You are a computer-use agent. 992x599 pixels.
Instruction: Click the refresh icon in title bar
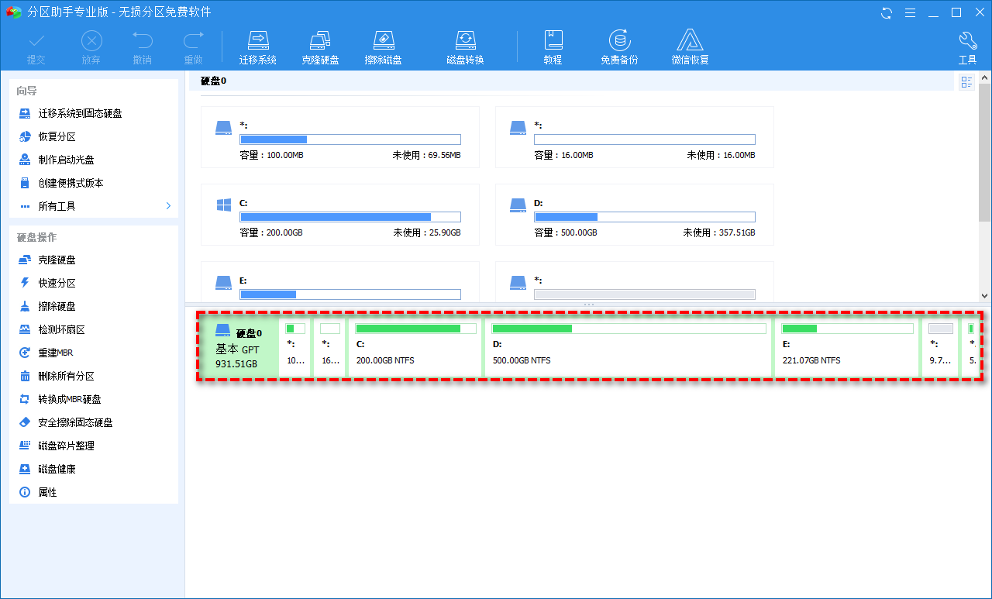coord(887,12)
